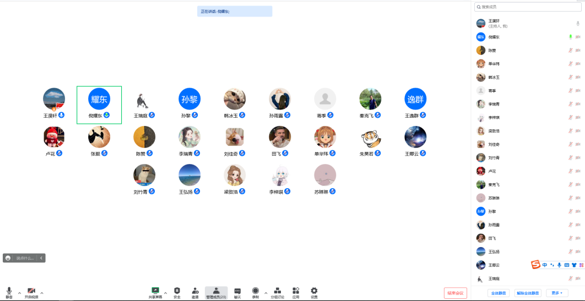The image size is (585, 301).
Task: Toggle 倪耀东's green microphone in member list
Action: click(x=571, y=37)
